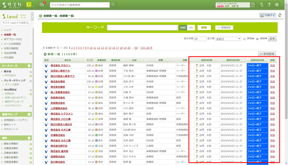This screenshot has height=165, width=288.
Task: Click the refresh arrows icon
Action: (x=280, y=15)
